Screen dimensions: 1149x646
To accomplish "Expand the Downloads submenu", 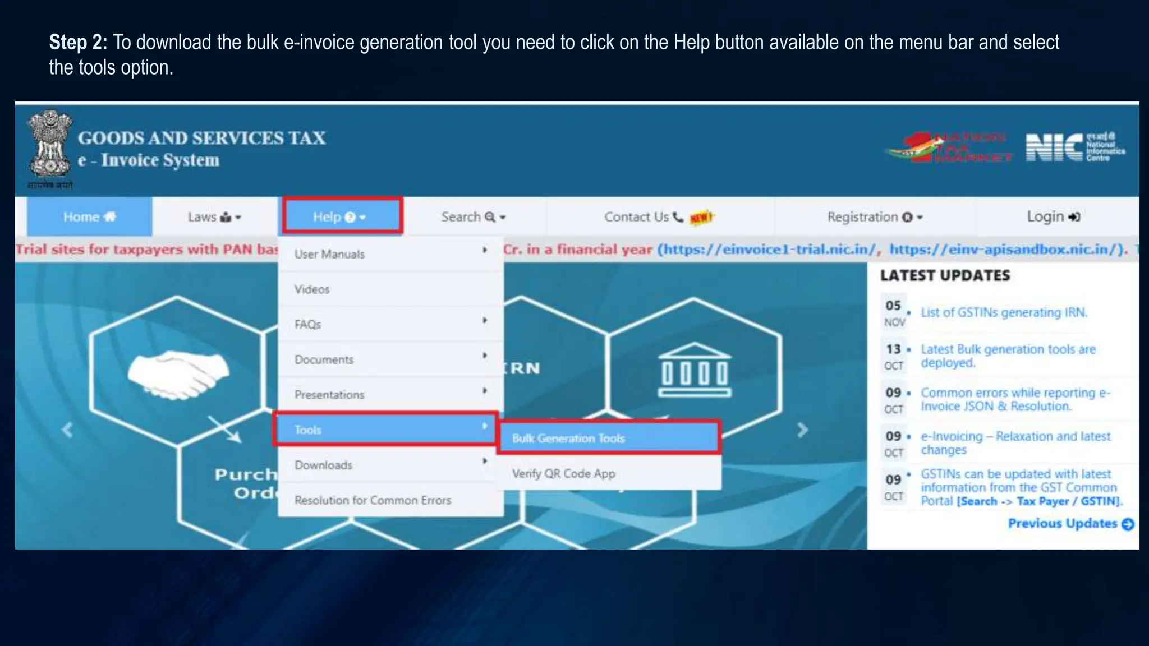I will tap(390, 465).
